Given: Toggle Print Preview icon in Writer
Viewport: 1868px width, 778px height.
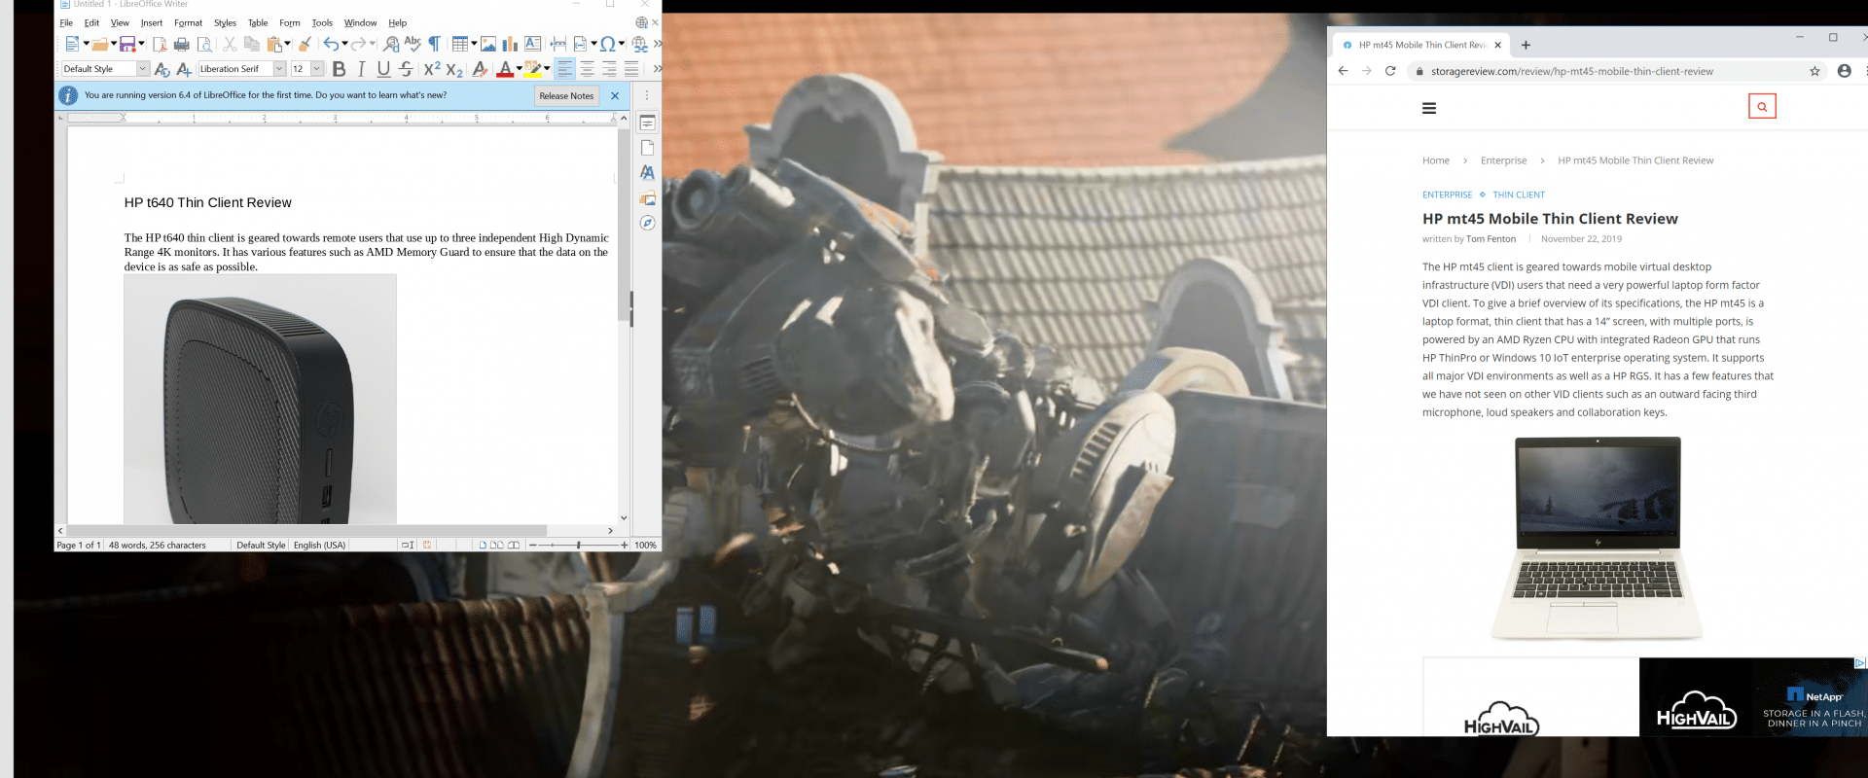Looking at the screenshot, I should 204,44.
